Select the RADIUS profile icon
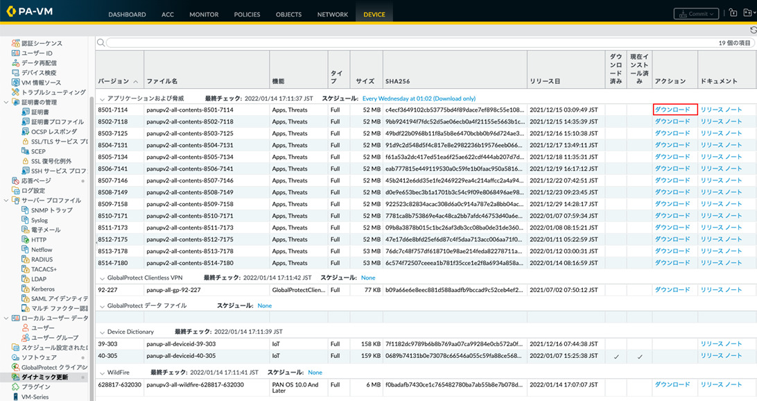 click(26, 259)
